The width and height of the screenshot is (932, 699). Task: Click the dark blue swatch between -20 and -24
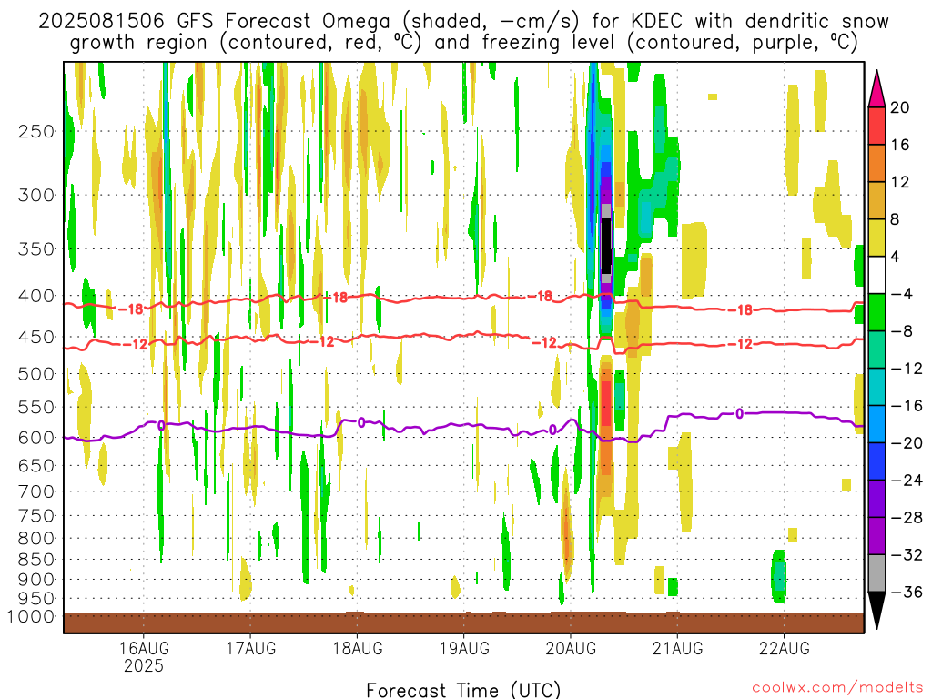[x=876, y=461]
